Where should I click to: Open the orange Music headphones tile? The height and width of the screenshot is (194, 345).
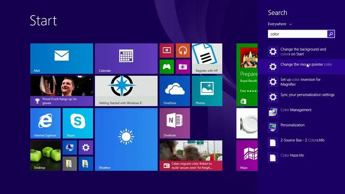click(183, 51)
